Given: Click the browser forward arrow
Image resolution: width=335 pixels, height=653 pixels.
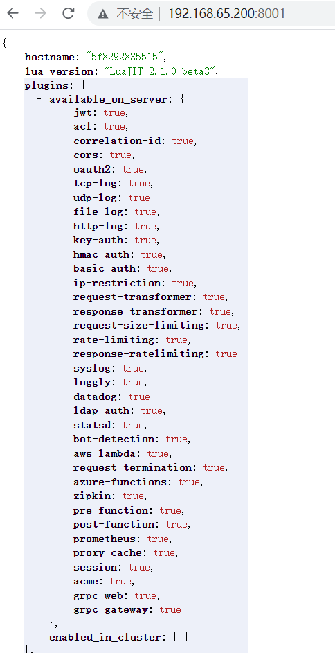Looking at the screenshot, I should click(x=40, y=13).
